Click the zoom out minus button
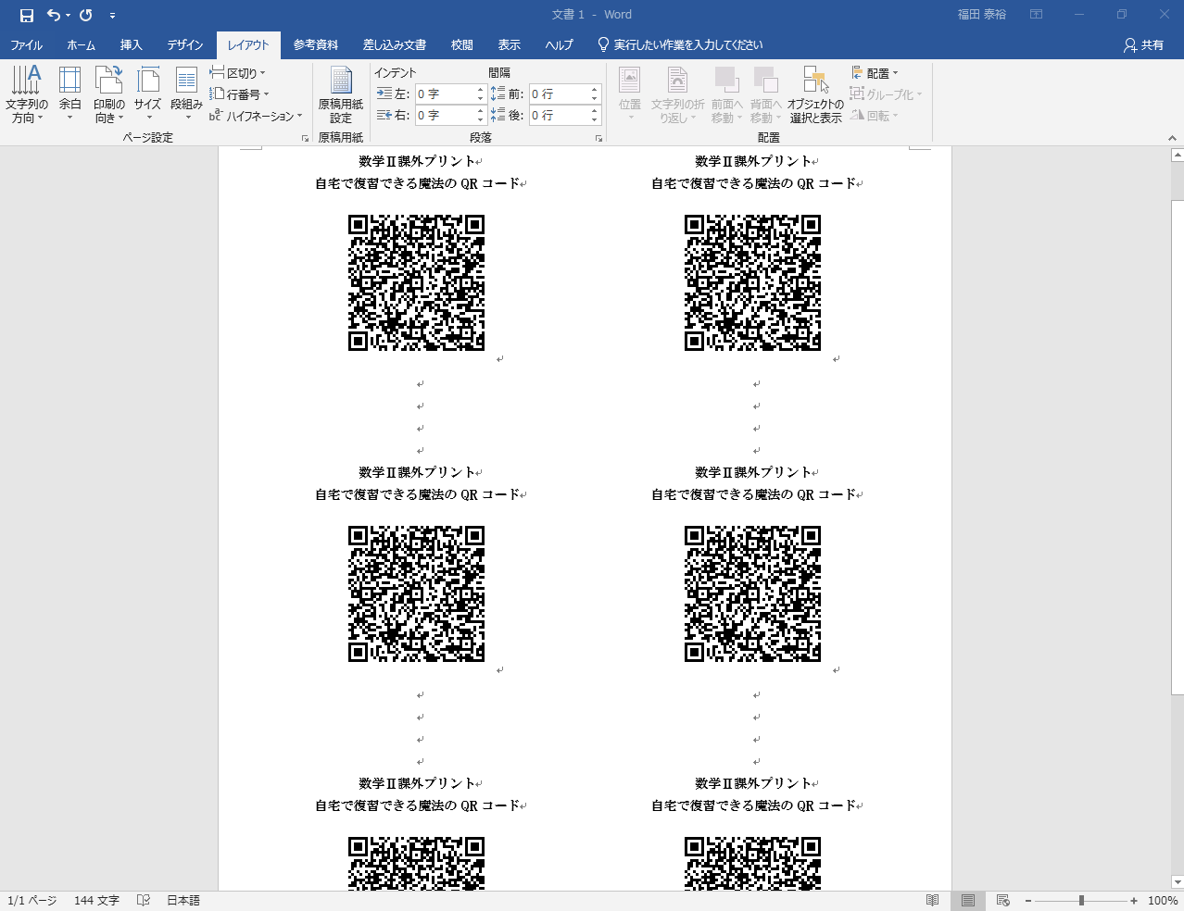 [x=1028, y=901]
